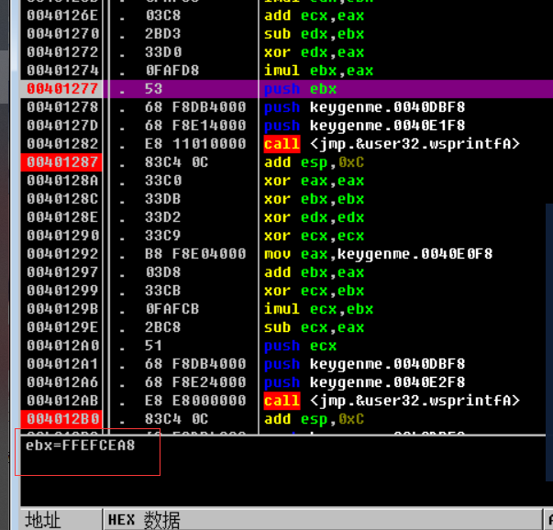Select the "imul ecx,ebx" instruction row
Viewport: 553px width, 530px height.
click(318, 309)
